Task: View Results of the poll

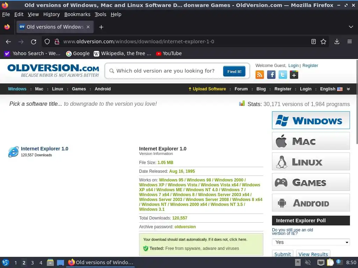Action: (x=313, y=254)
